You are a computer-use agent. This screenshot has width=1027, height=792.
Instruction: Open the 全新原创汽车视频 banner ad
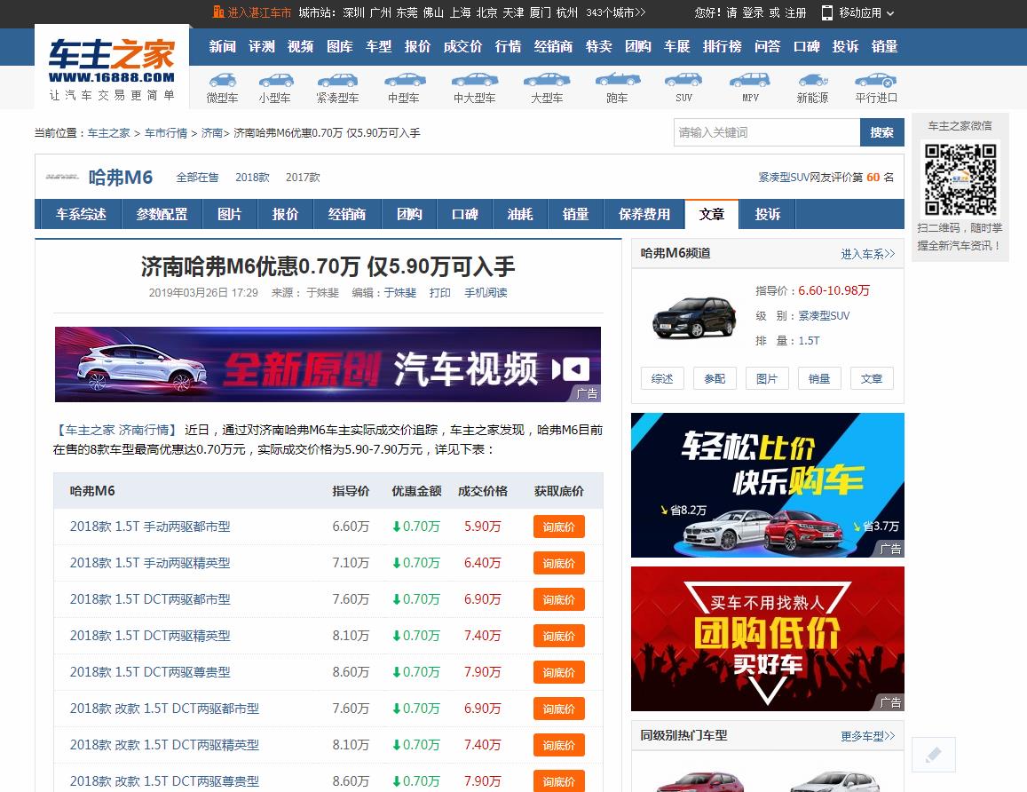pos(328,364)
